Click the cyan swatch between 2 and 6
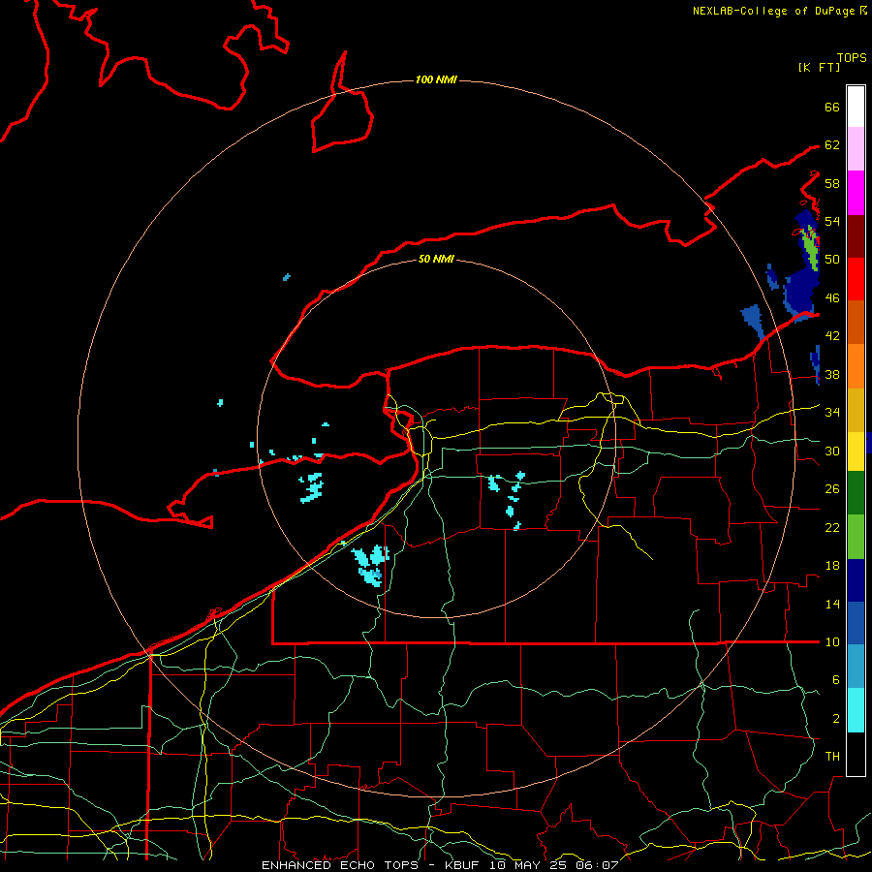 [856, 710]
